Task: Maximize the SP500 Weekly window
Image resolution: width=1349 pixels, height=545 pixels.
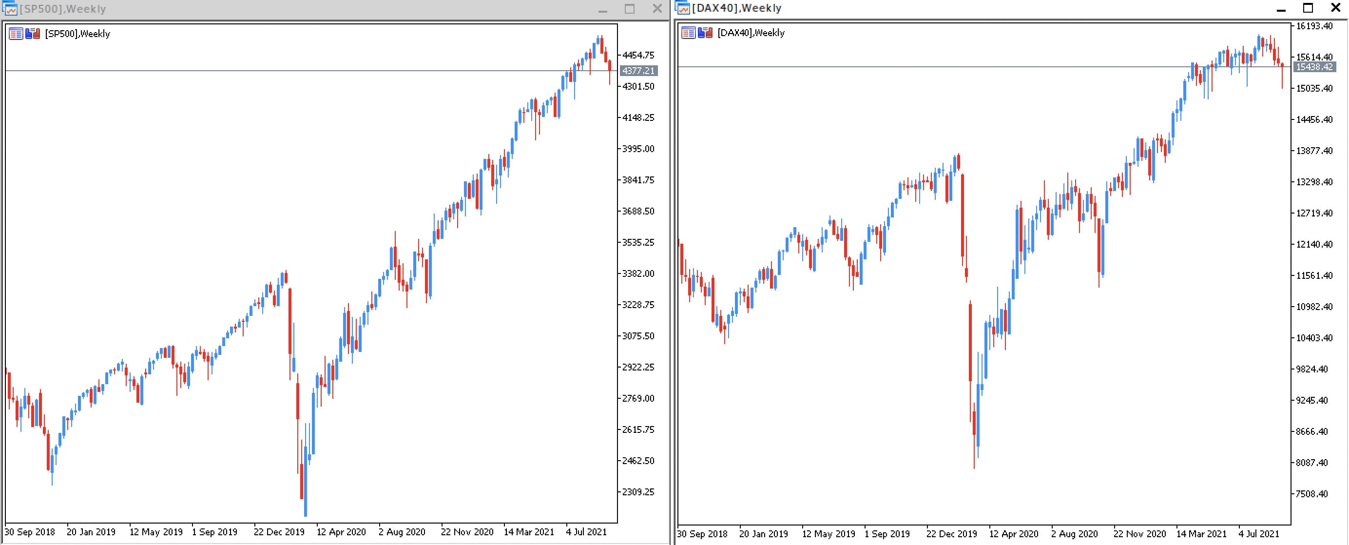Action: 630,9
